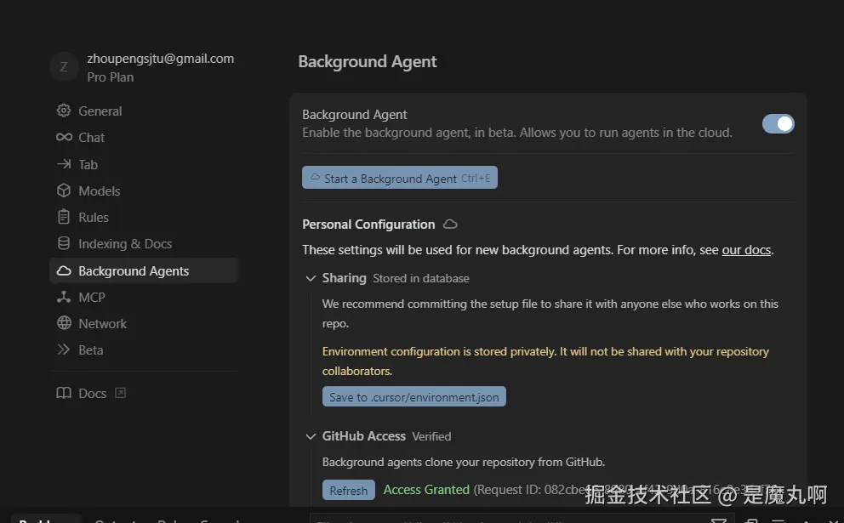Click the Network globe icon

point(64,323)
